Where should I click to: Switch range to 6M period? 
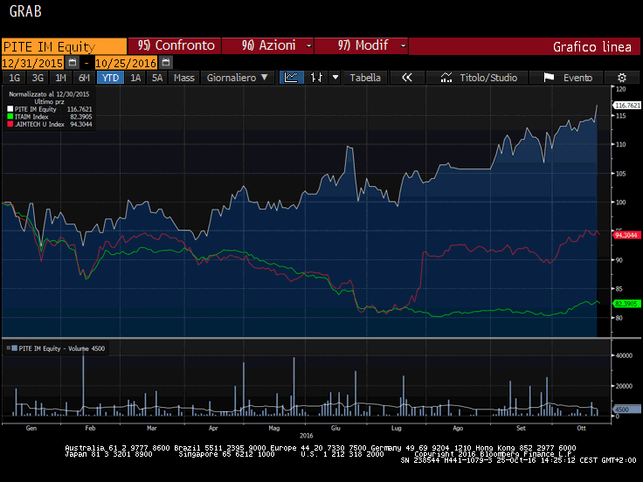pyautogui.click(x=84, y=78)
